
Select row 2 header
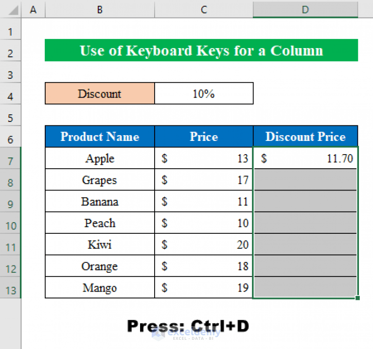10,51
